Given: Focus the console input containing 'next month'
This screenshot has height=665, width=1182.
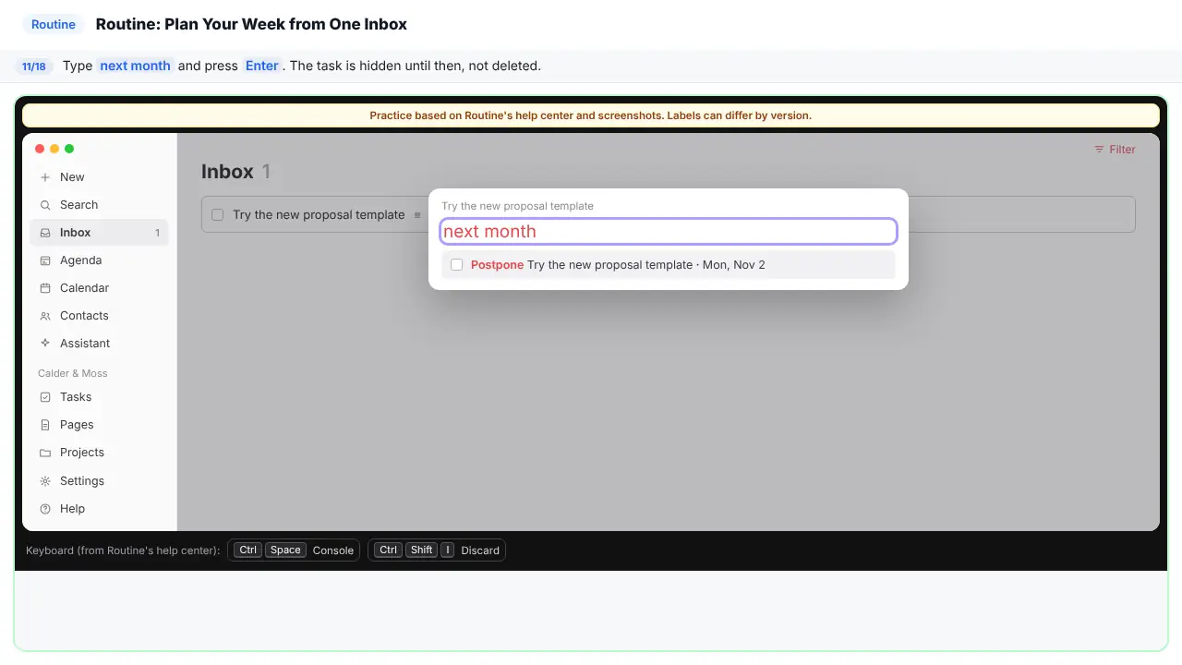Looking at the screenshot, I should tap(669, 232).
